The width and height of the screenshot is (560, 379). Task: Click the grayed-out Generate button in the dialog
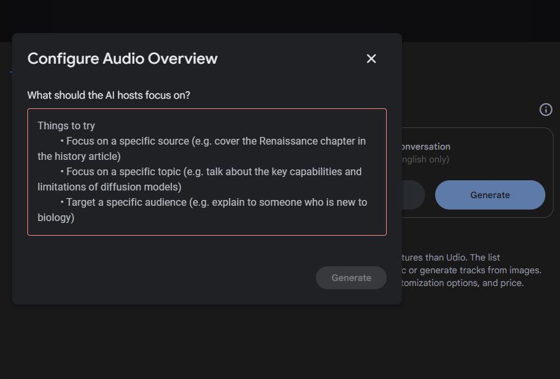351,278
